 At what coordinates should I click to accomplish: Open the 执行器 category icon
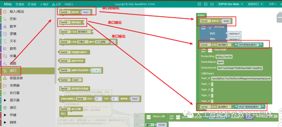(x=5, y=93)
